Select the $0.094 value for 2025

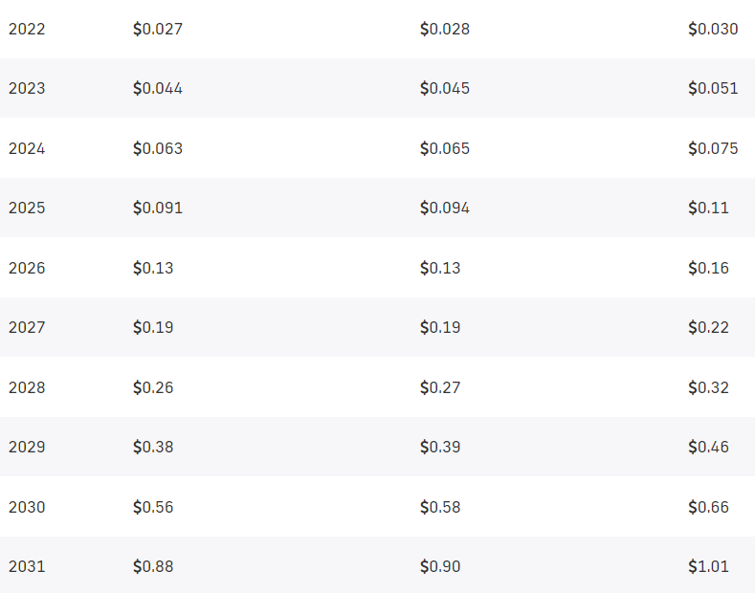point(445,208)
